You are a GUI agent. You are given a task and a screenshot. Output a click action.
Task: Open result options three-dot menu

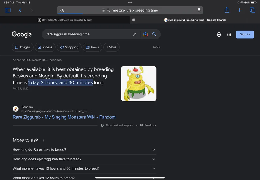point(92,111)
